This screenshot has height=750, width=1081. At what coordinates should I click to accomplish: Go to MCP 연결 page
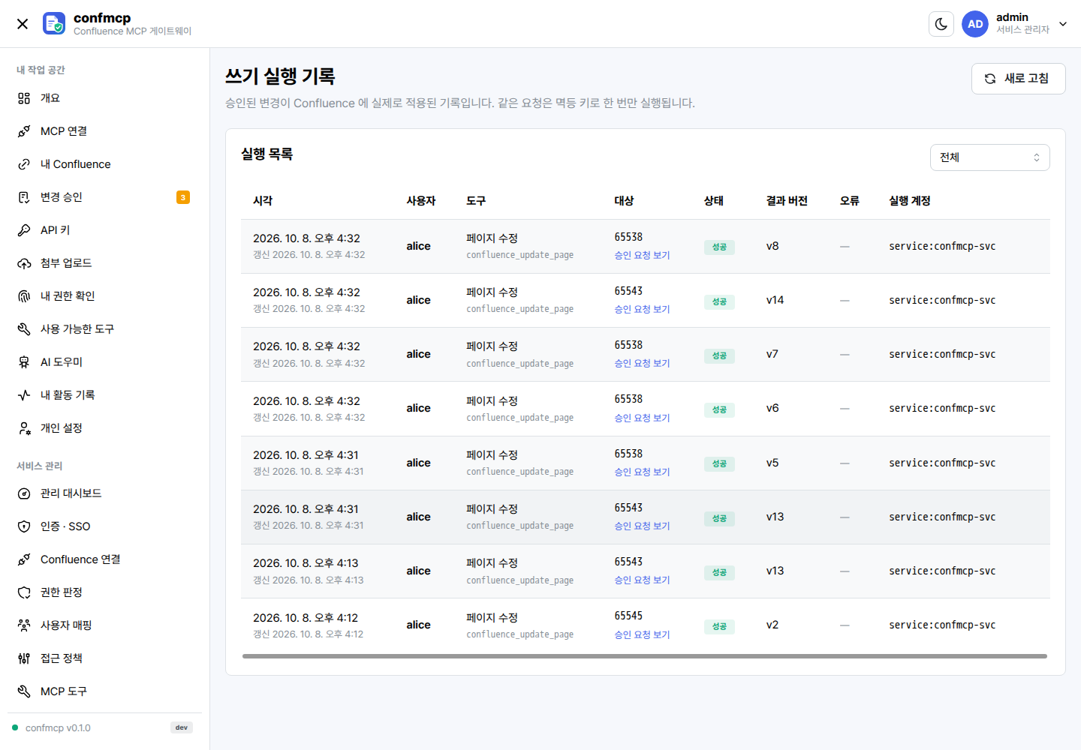[x=104, y=131]
